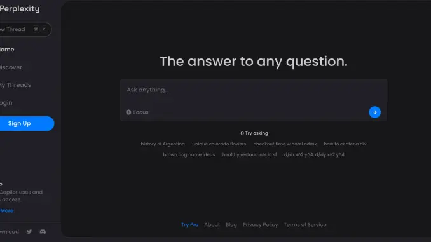Screen dimensions: 431x242
Task: Open the Blog footer link
Action: tap(231, 225)
